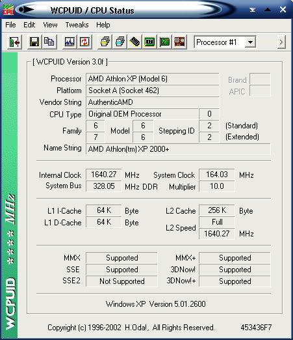Click the floppy disk save icon
Viewport: 293px width, 340px height.
(34, 42)
